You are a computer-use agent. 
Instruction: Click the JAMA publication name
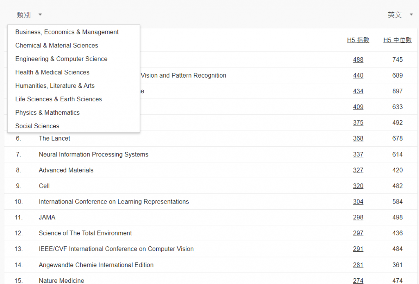pyautogui.click(x=47, y=217)
